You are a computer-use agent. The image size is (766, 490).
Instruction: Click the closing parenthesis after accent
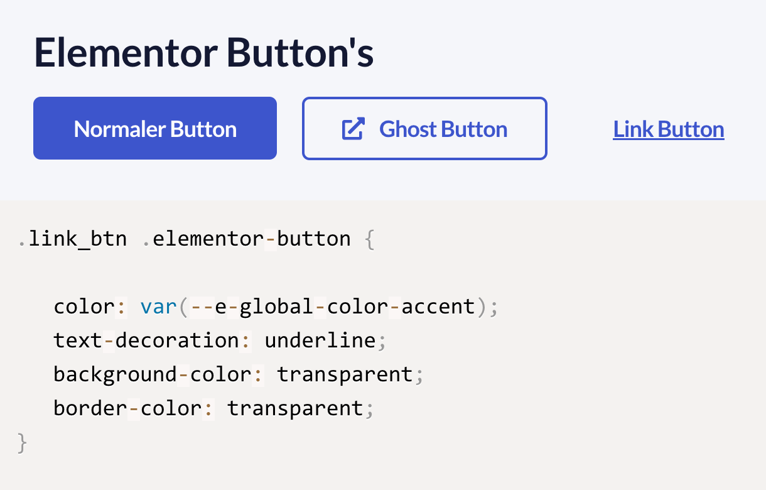coord(482,307)
